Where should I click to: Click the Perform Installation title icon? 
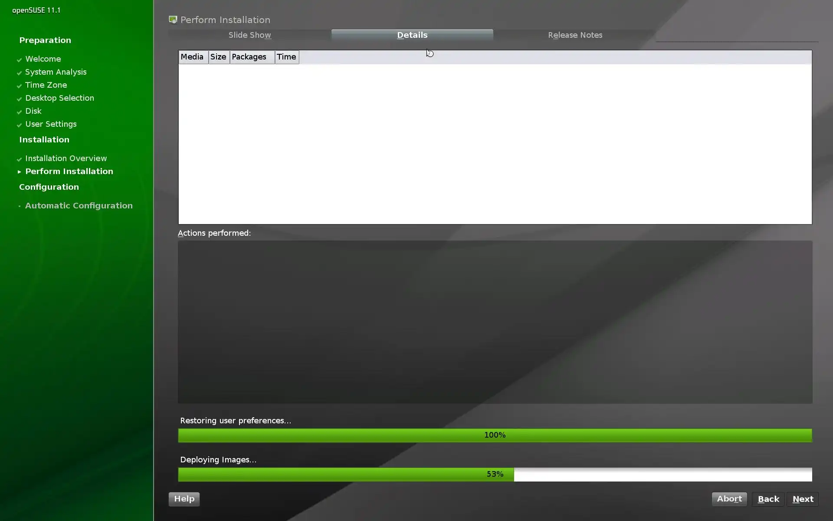(173, 20)
